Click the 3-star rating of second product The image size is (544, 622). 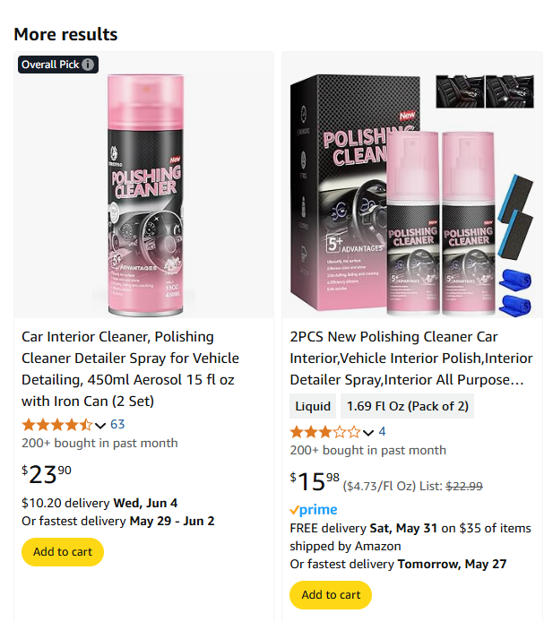click(324, 432)
